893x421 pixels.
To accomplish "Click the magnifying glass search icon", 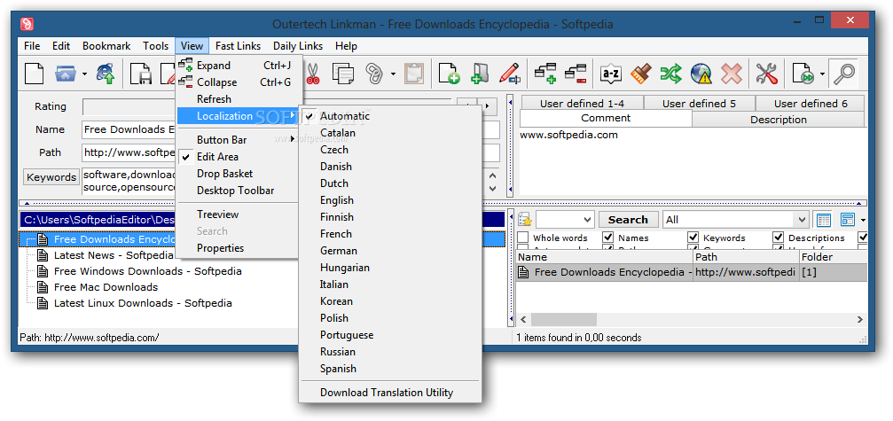I will click(x=843, y=74).
